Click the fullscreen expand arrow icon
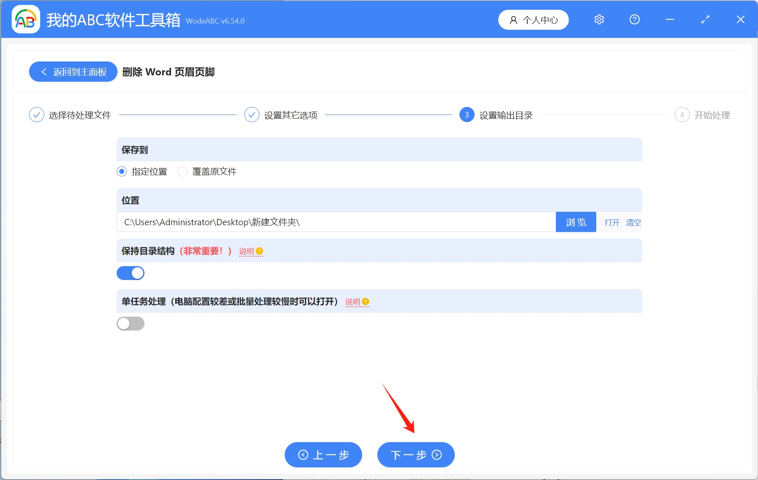The height and width of the screenshot is (480, 758). 705,19
